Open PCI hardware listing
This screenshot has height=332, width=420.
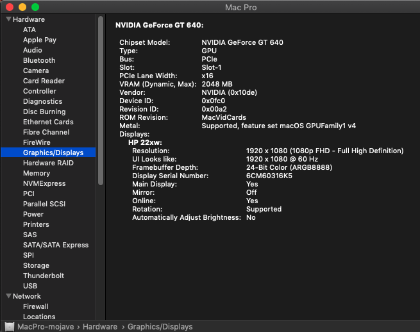pyautogui.click(x=29, y=194)
